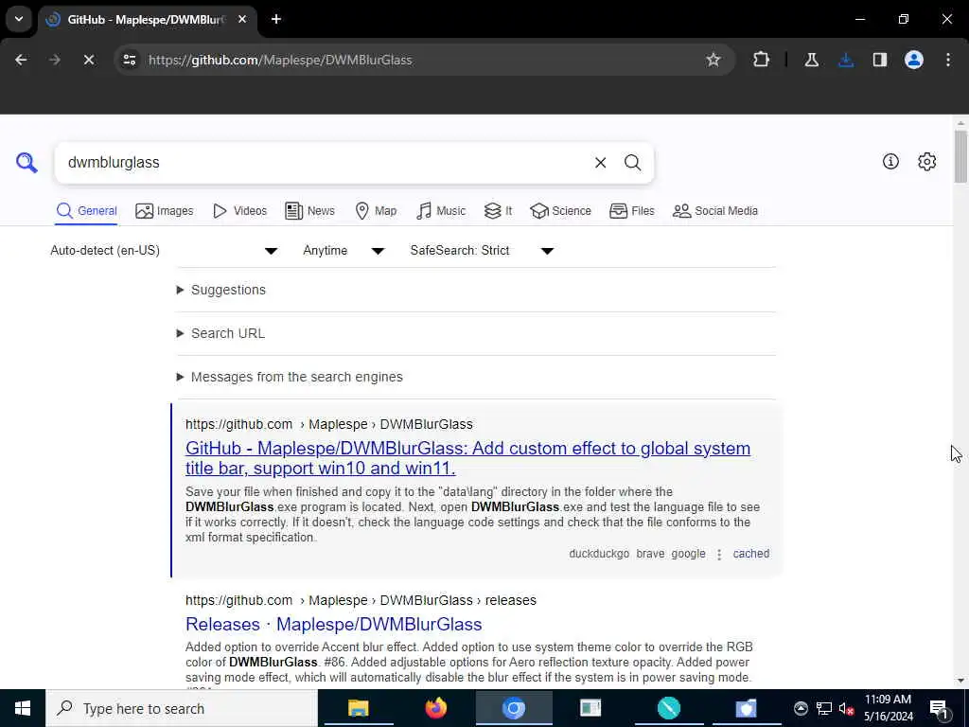Toggle the browser side panel
This screenshot has height=727, width=969.
880,60
